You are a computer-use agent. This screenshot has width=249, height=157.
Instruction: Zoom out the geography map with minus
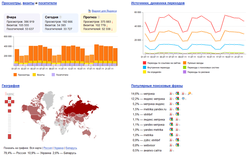[10, 136]
